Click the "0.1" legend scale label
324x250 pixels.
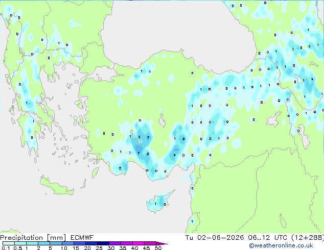pos(6,248)
